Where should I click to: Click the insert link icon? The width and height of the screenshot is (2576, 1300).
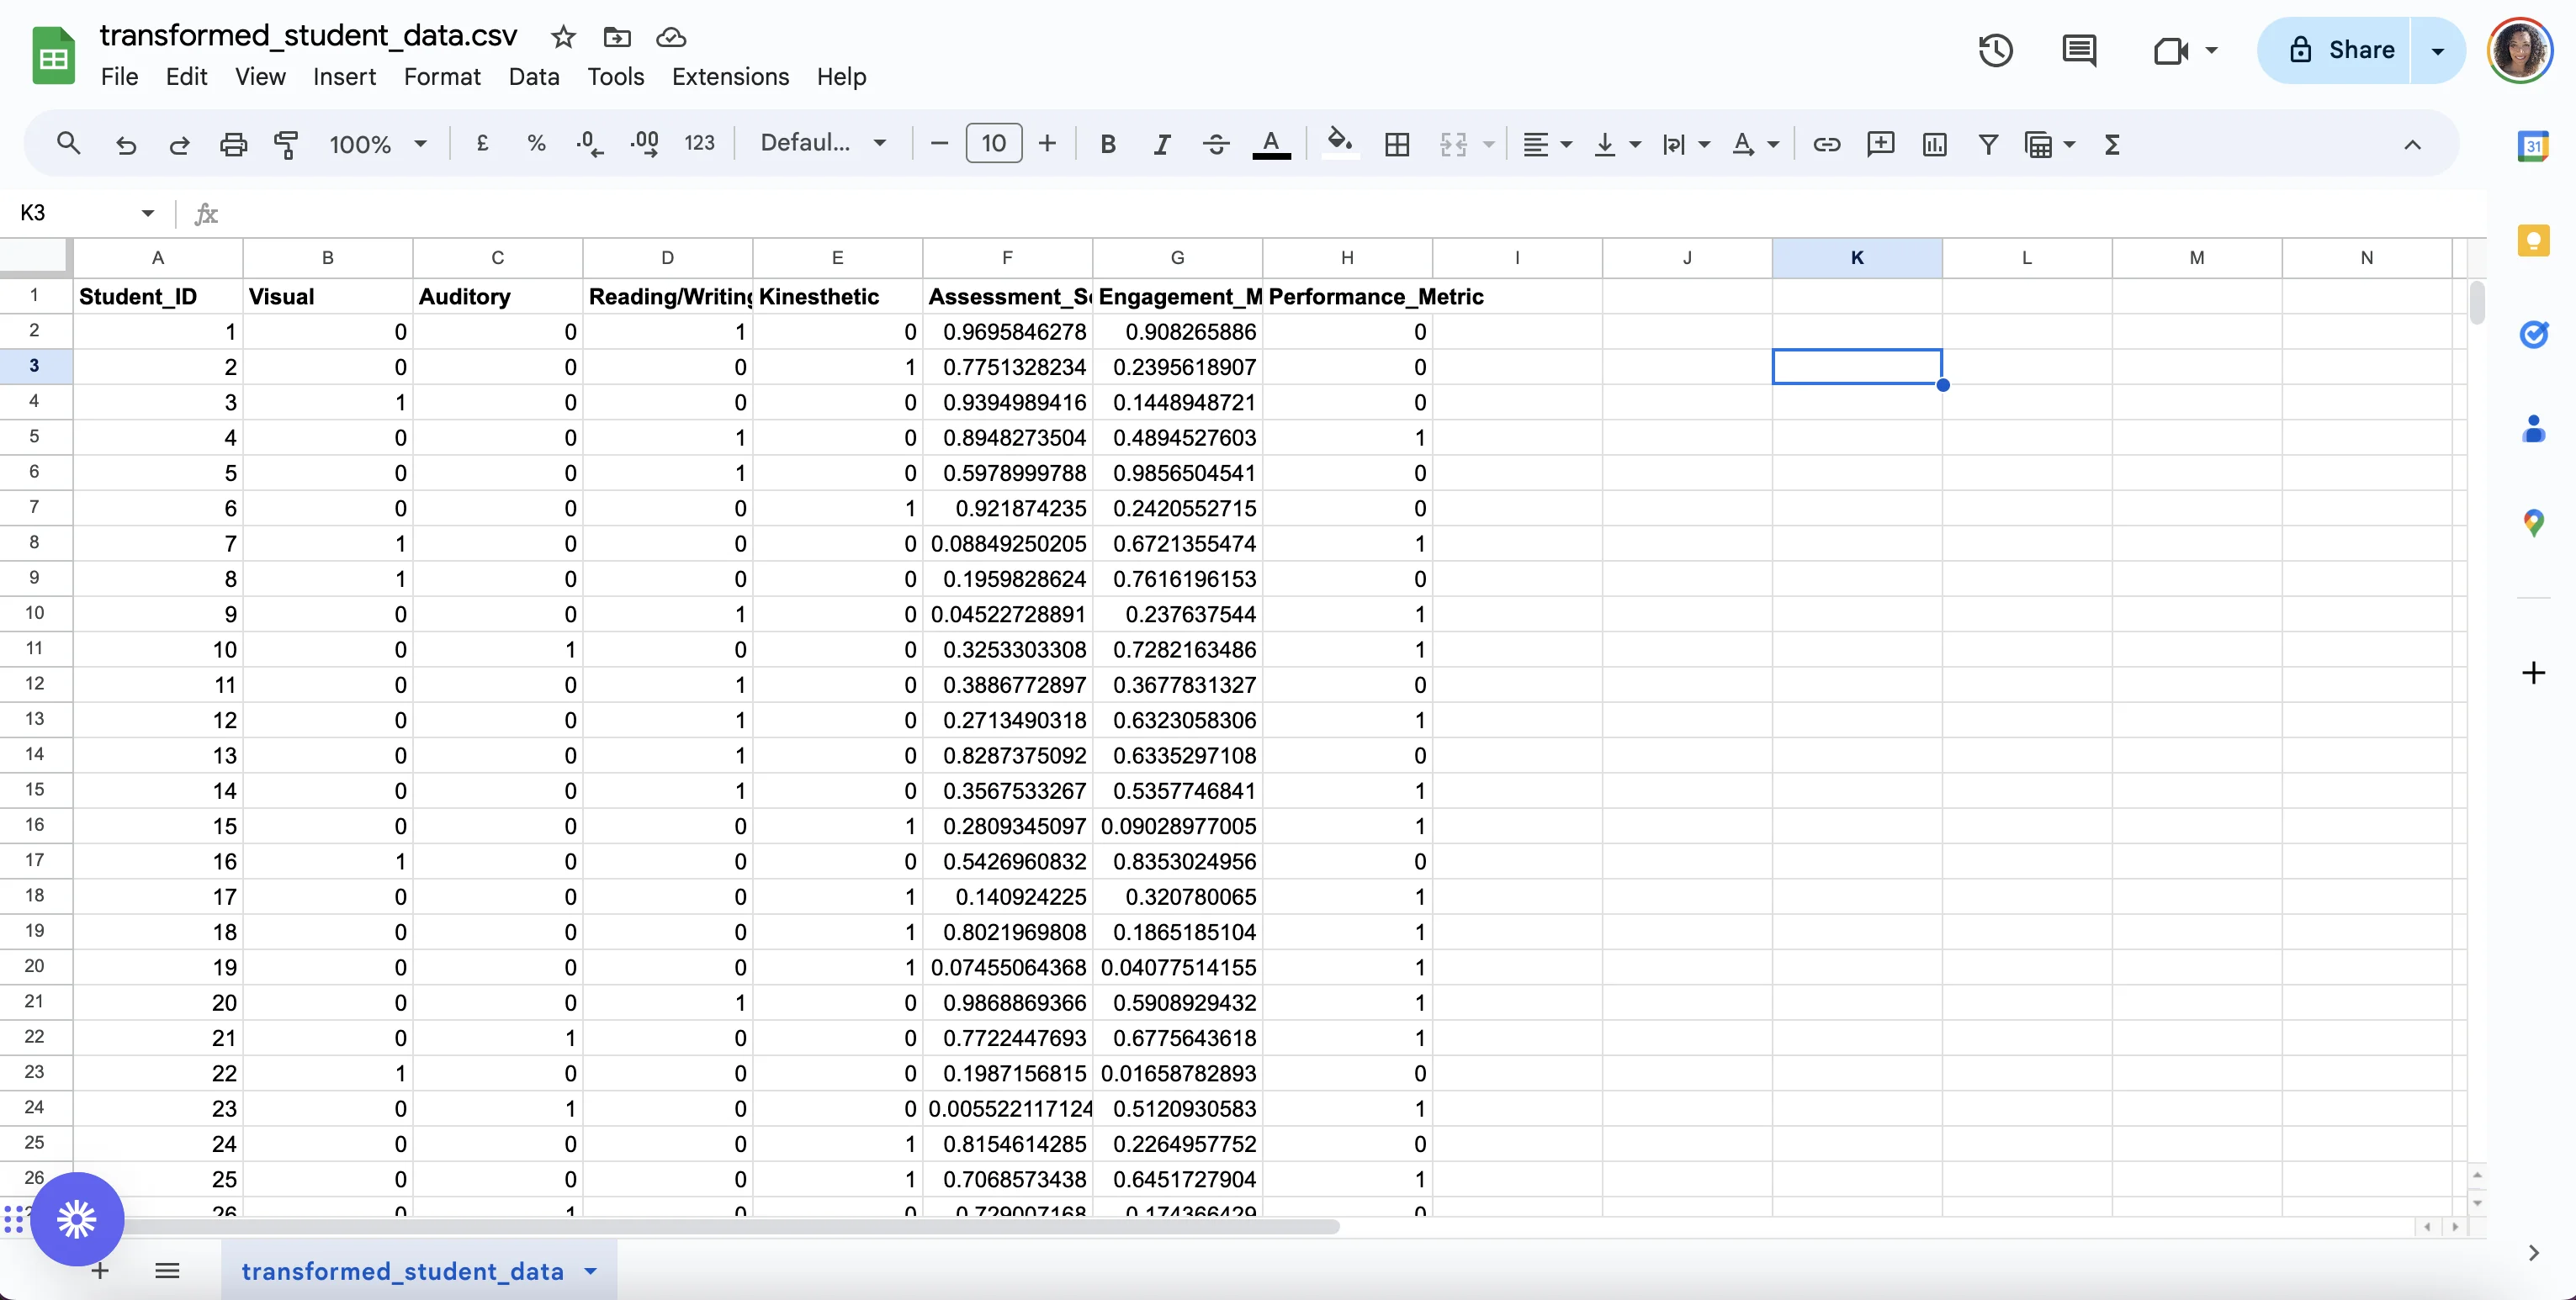click(x=1826, y=144)
